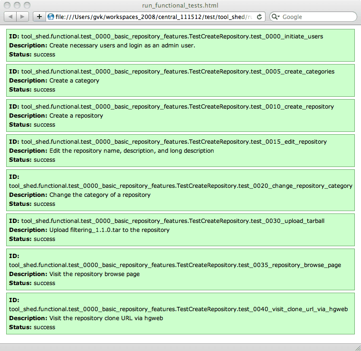Viewport: 361px width, 351px height.
Task: Click 'Edit the repository name' description text
Action: click(132, 151)
